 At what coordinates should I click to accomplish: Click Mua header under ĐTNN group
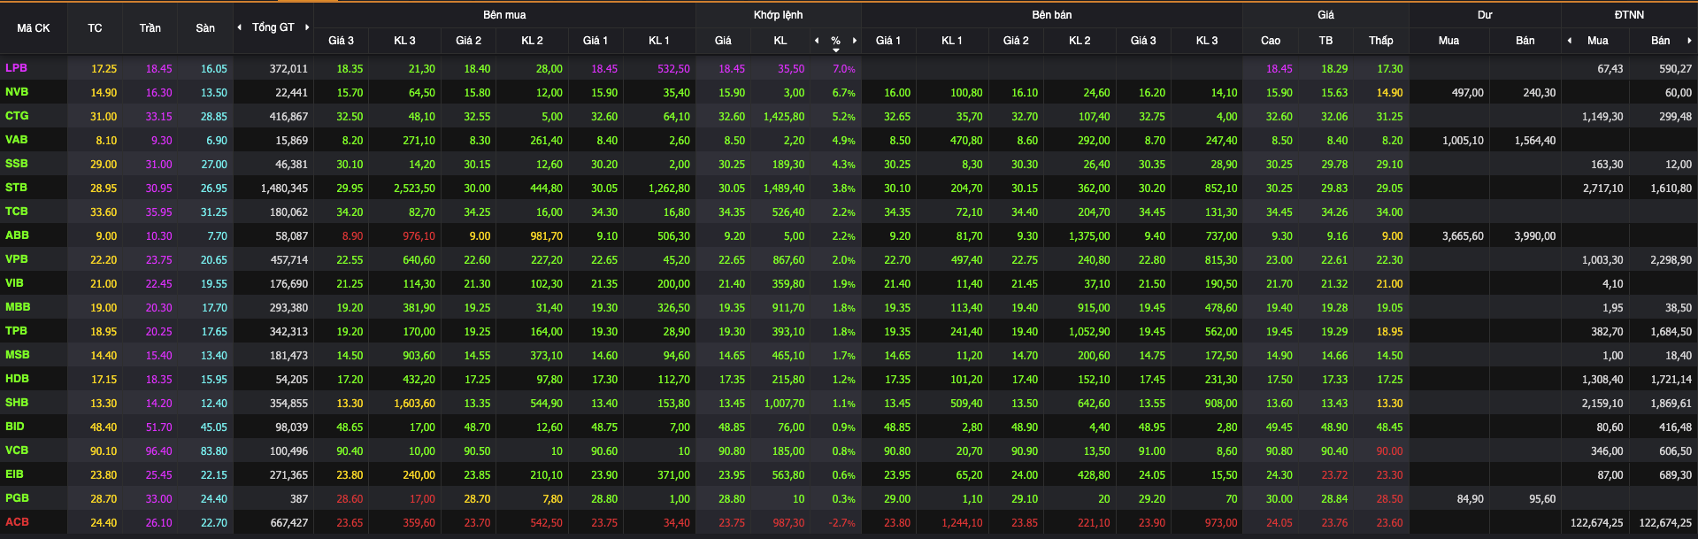1597,41
